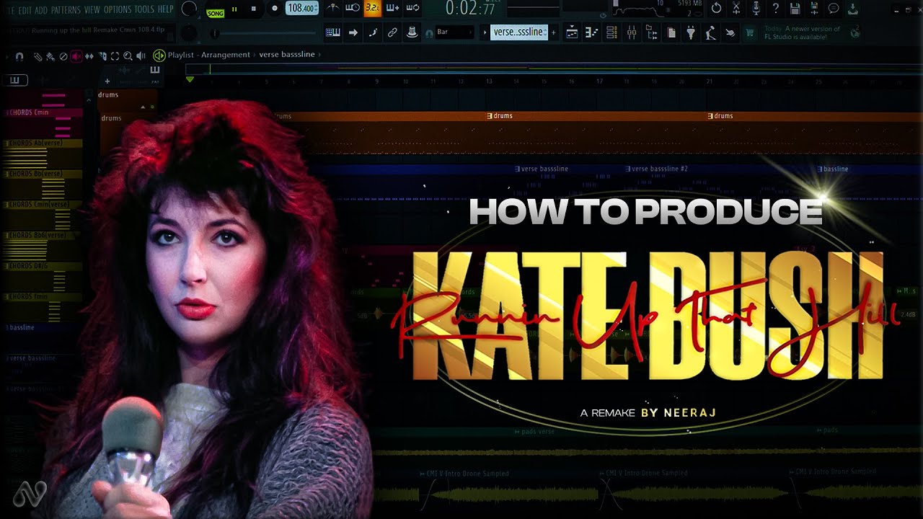The height and width of the screenshot is (519, 923).
Task: Stop playback with the stop button
Action: click(x=253, y=9)
